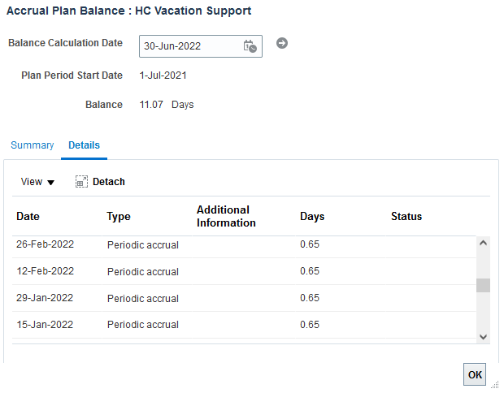The height and width of the screenshot is (393, 504).
Task: Switch to the Summary tab
Action: (x=33, y=145)
